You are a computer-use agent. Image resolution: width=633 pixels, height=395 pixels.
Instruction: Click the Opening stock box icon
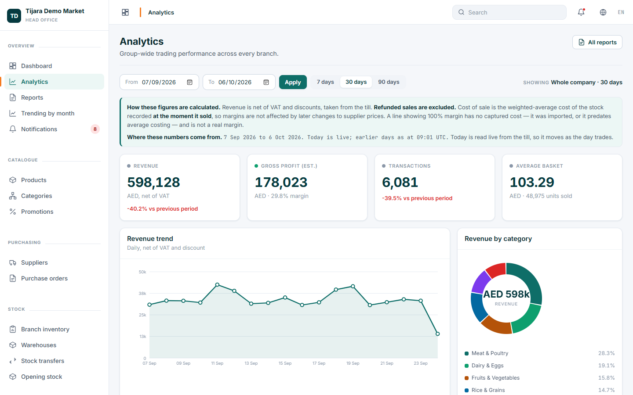13,377
